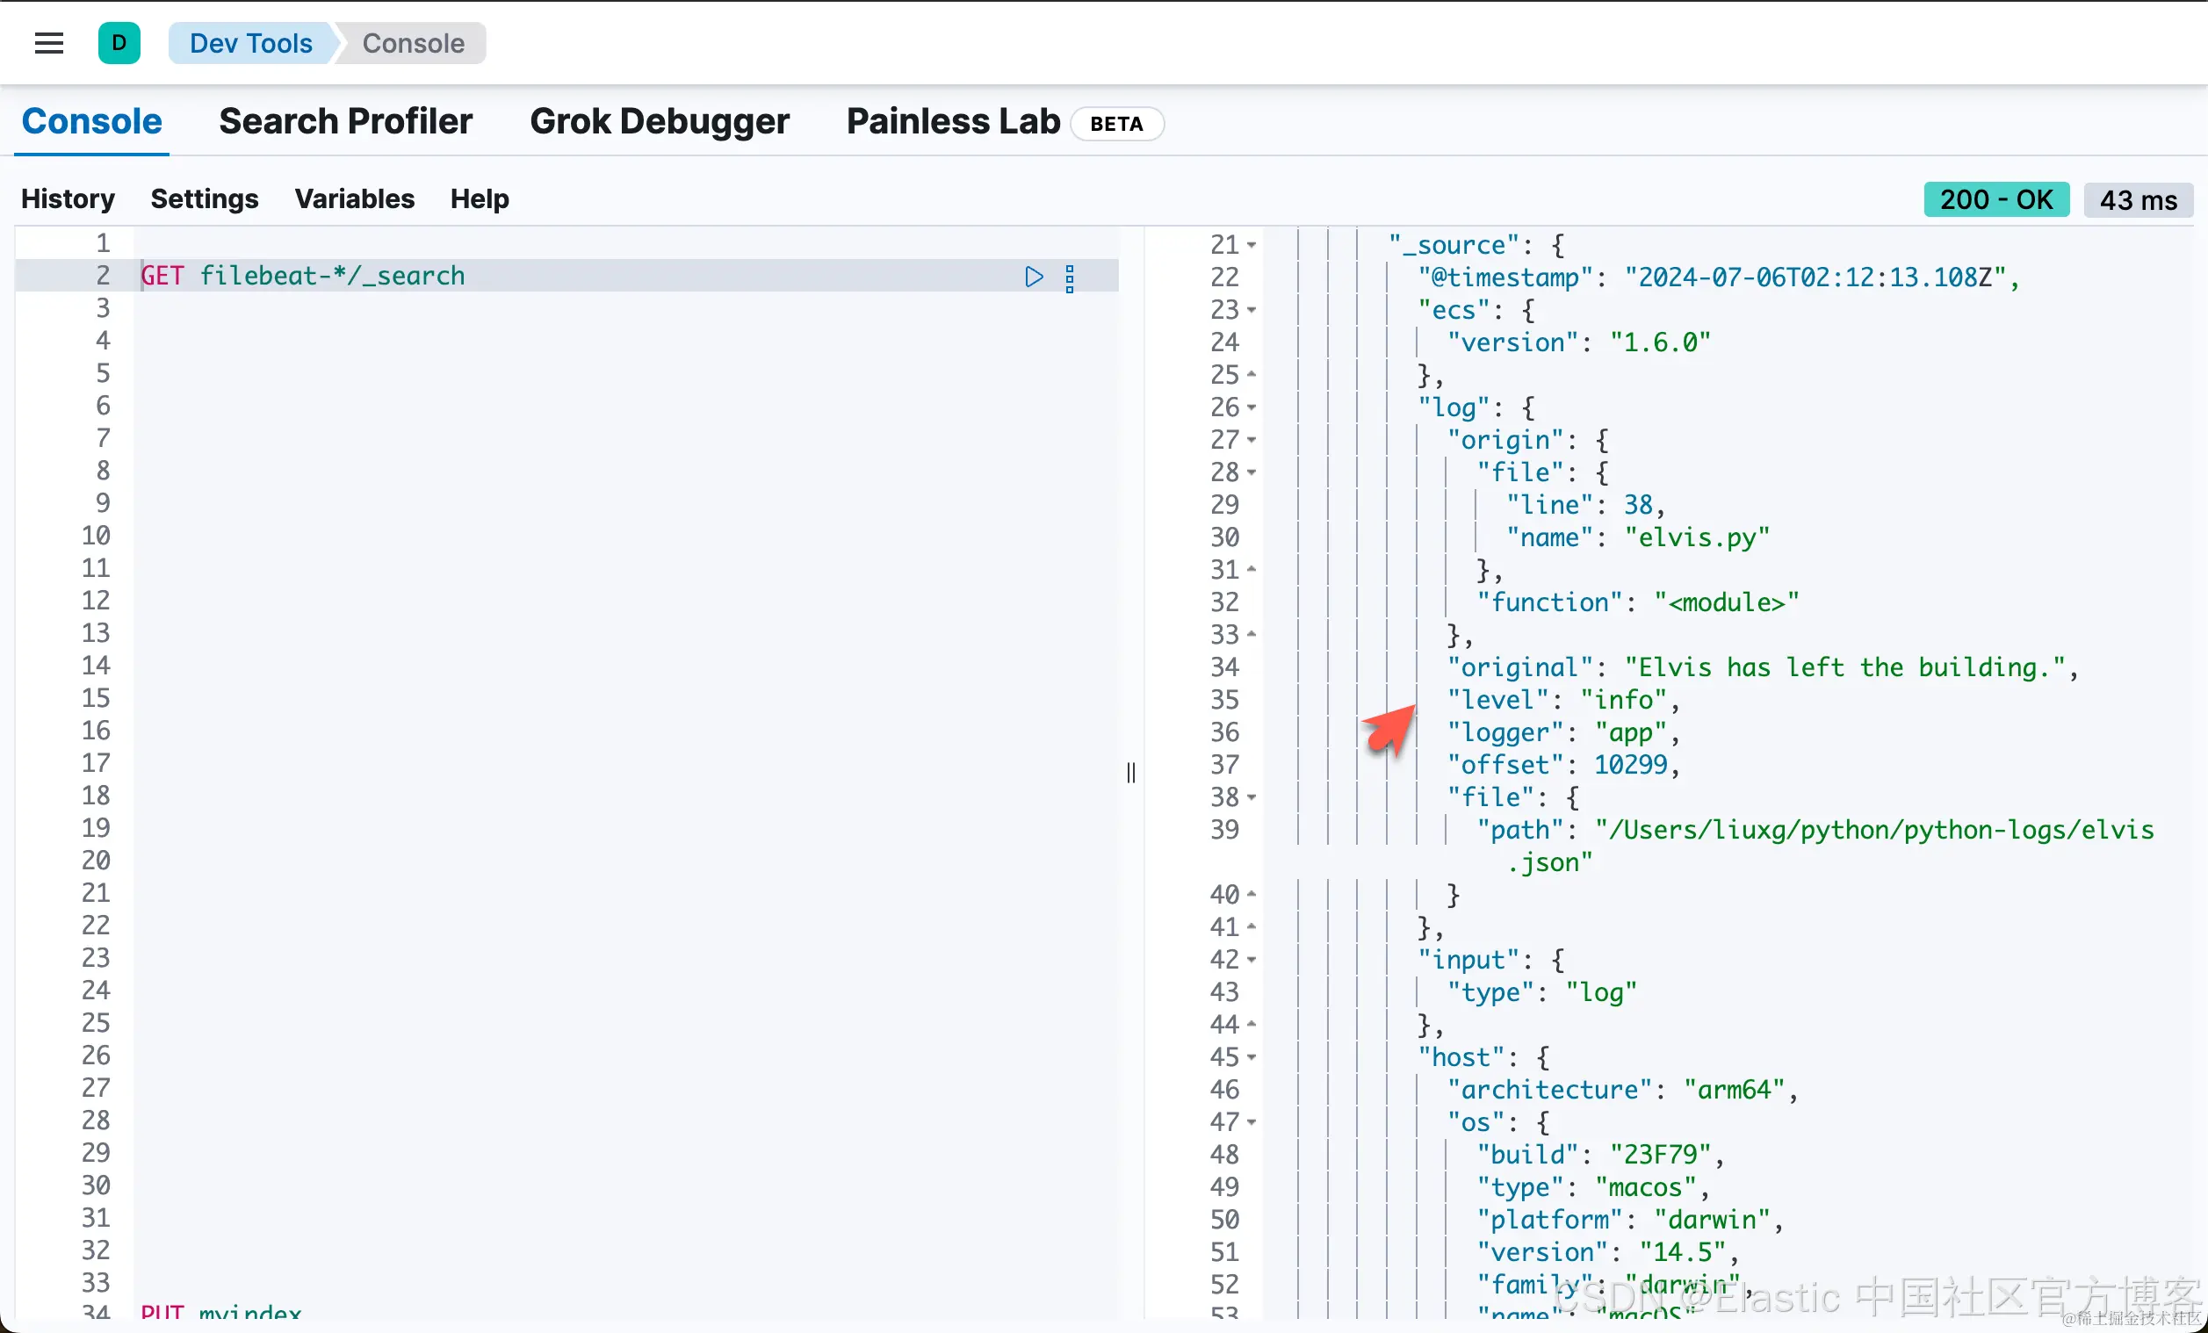Fold the "host" object on line 45
The width and height of the screenshot is (2208, 1333).
click(x=1252, y=1058)
